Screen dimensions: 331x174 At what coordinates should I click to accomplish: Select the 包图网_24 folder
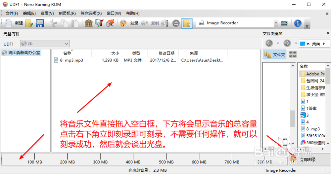click(312, 81)
